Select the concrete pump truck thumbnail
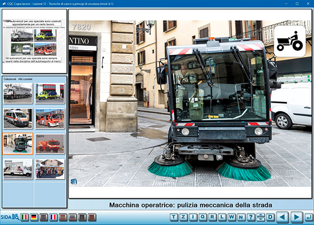This screenshot has width=314, height=225. [x=18, y=93]
